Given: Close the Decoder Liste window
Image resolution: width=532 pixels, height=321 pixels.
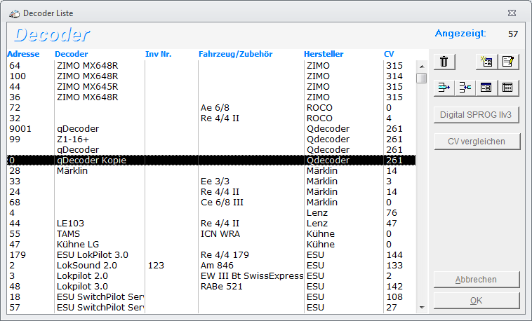Looking at the screenshot, I should 512,13.
